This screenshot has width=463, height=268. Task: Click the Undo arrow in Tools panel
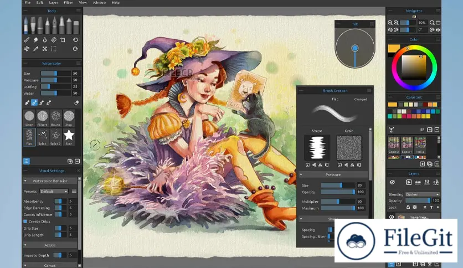(x=75, y=39)
